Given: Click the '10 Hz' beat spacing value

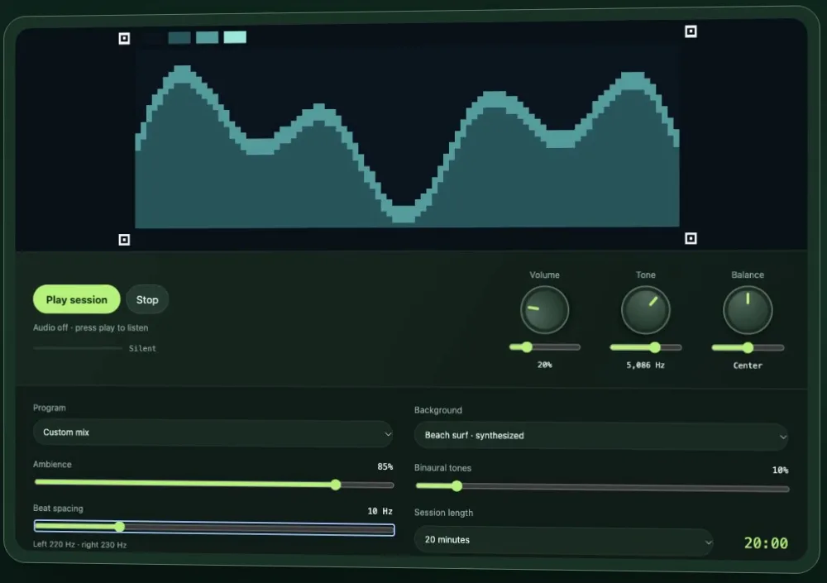Looking at the screenshot, I should pyautogui.click(x=380, y=511).
